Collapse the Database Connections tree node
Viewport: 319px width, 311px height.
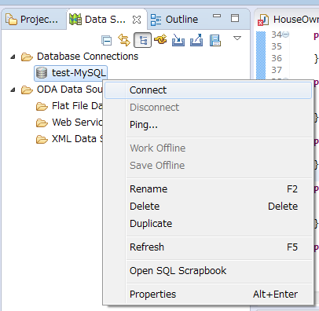click(x=13, y=57)
